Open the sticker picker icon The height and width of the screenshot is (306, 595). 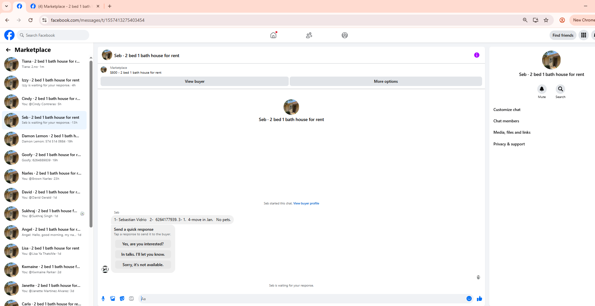point(122,299)
